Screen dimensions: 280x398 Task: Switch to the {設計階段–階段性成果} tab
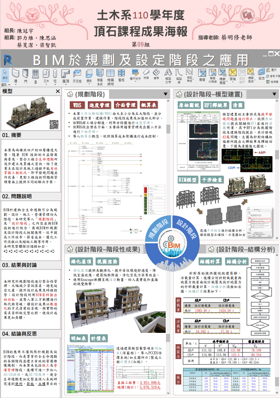pyautogui.click(x=104, y=250)
